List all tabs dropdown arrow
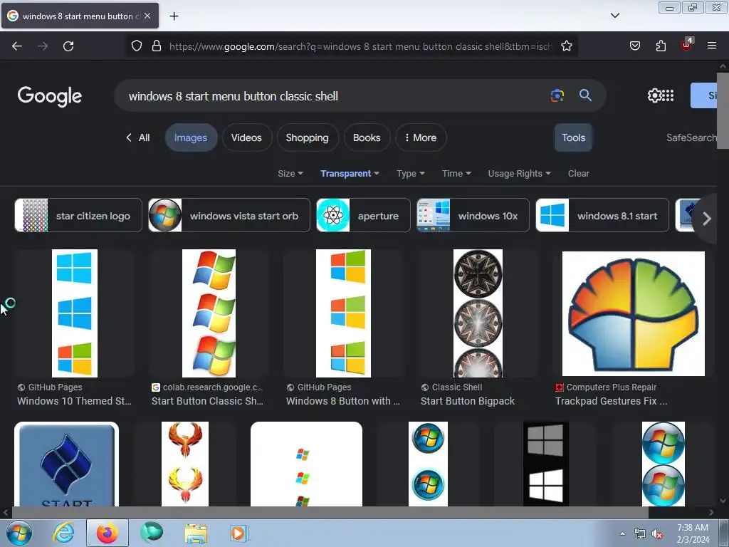This screenshot has width=729, height=547. (x=614, y=16)
